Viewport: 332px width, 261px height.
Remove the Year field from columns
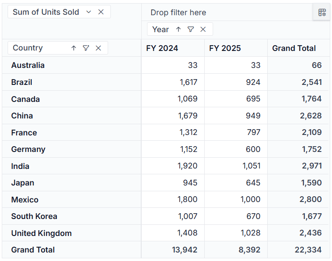coord(203,29)
